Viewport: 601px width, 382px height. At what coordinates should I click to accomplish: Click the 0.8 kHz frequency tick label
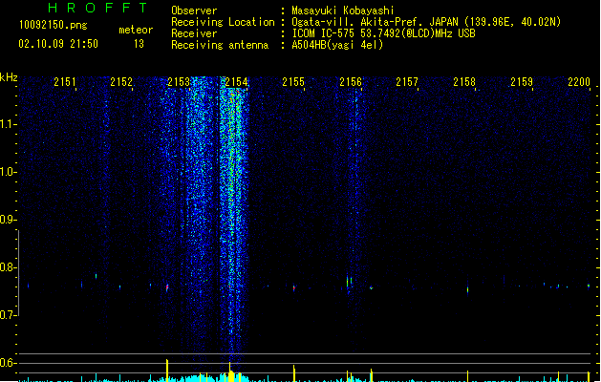8,267
